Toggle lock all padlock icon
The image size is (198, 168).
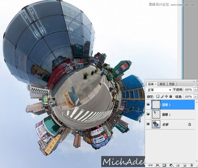[171, 96]
